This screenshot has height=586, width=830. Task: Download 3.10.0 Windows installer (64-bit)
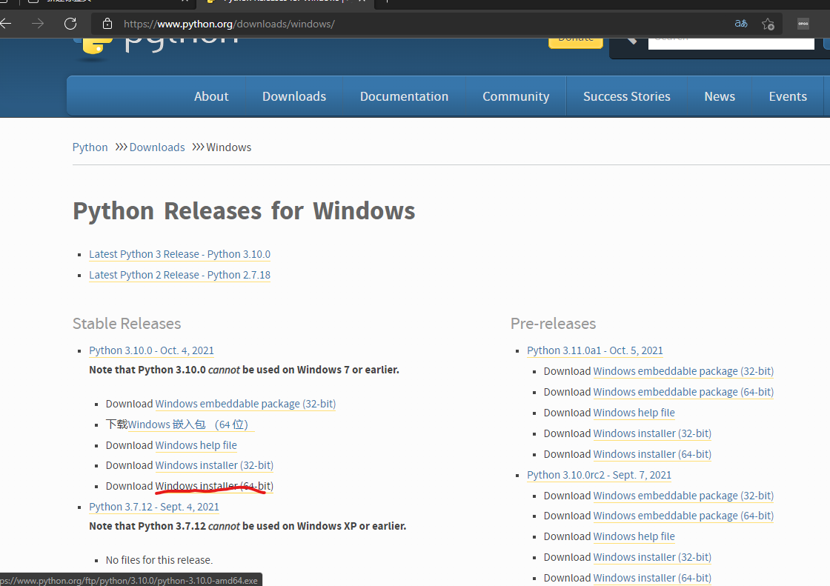click(214, 486)
